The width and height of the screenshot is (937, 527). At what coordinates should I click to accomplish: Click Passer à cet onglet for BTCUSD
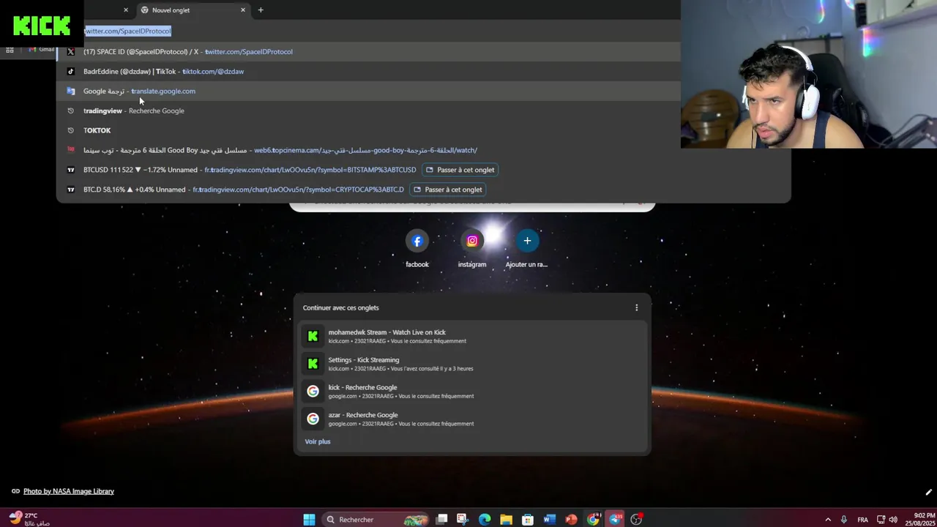click(460, 170)
